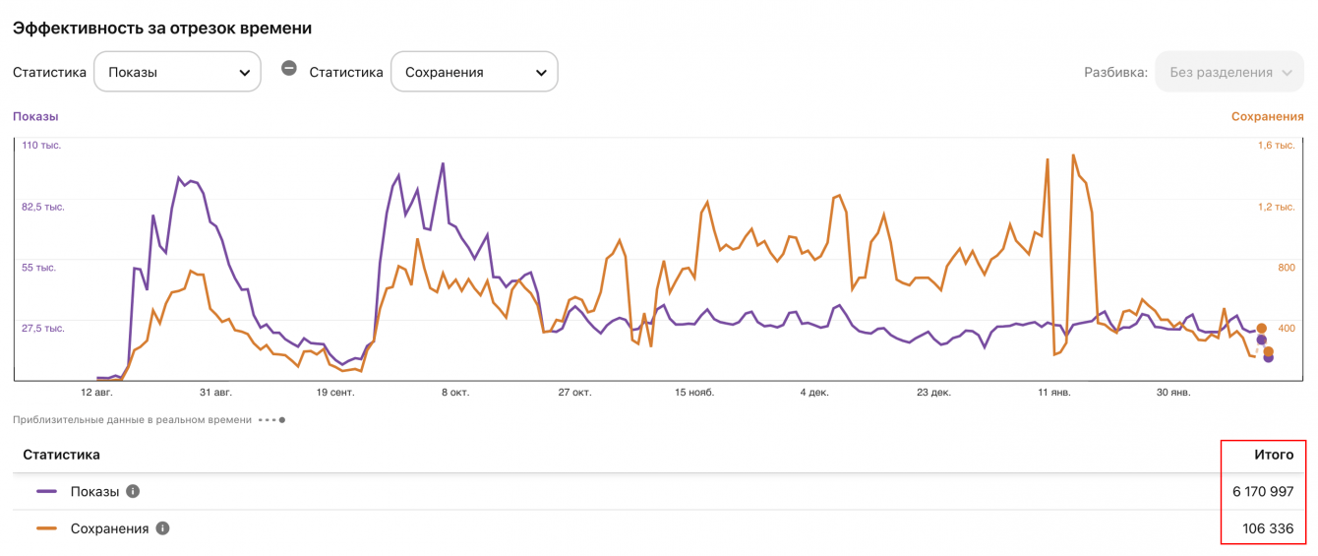Image resolution: width=1318 pixels, height=556 pixels.
Task: Click purple Показы axis title above chart
Action: (35, 116)
